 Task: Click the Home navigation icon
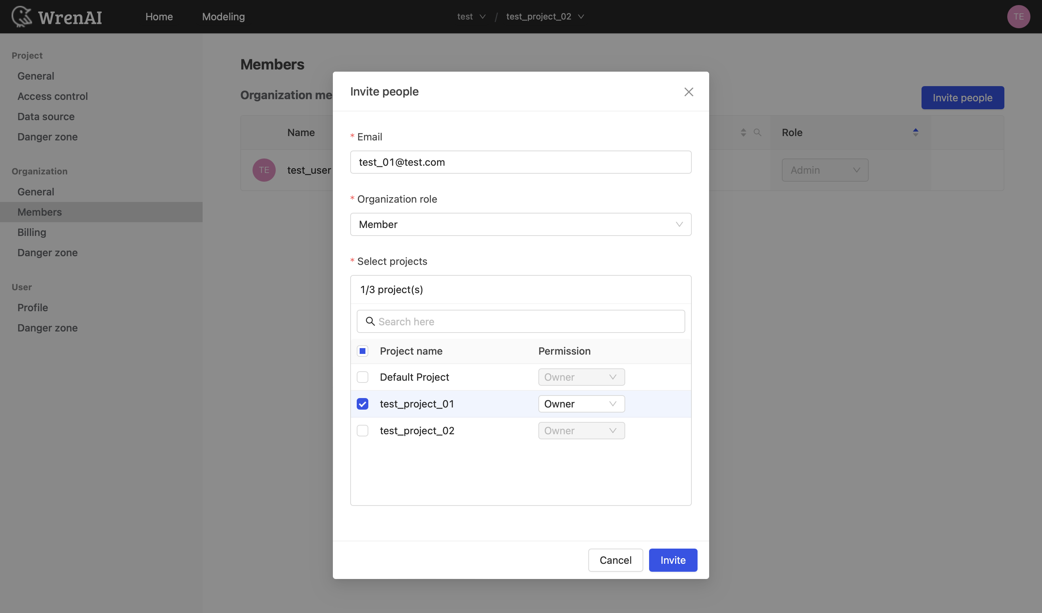coord(159,16)
